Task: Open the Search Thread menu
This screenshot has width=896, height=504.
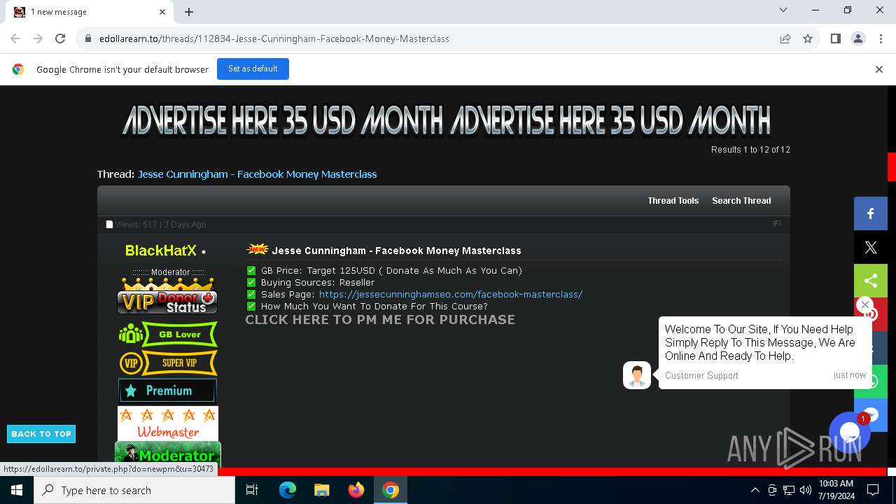Action: click(x=741, y=201)
